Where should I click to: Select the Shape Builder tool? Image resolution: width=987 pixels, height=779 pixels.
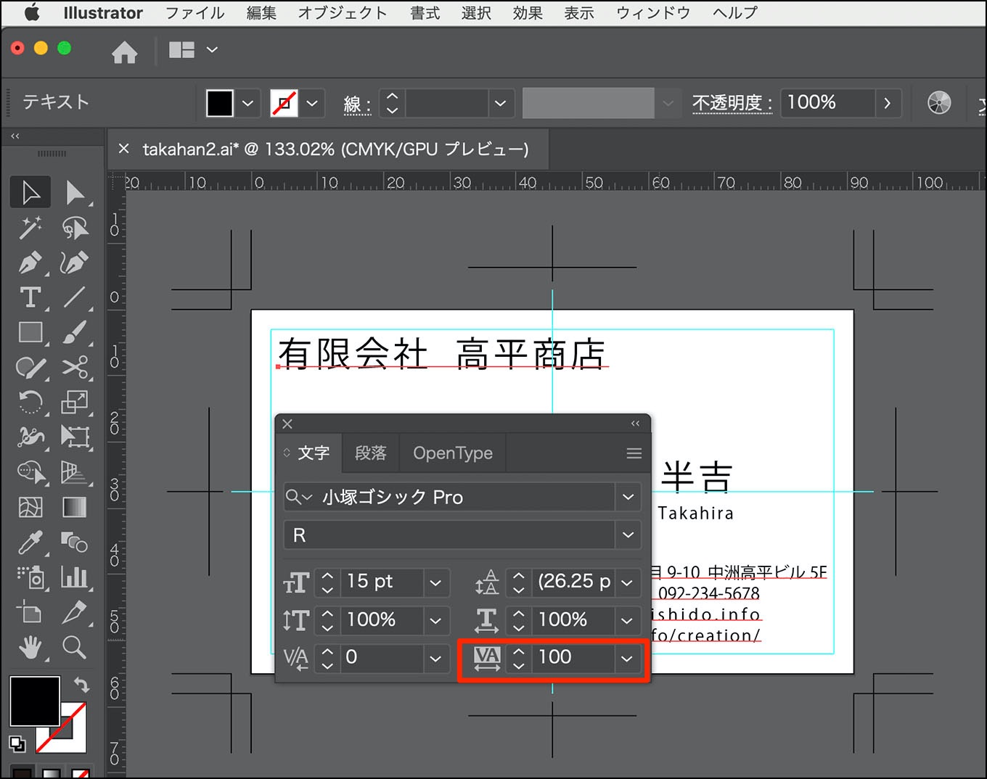tap(30, 472)
